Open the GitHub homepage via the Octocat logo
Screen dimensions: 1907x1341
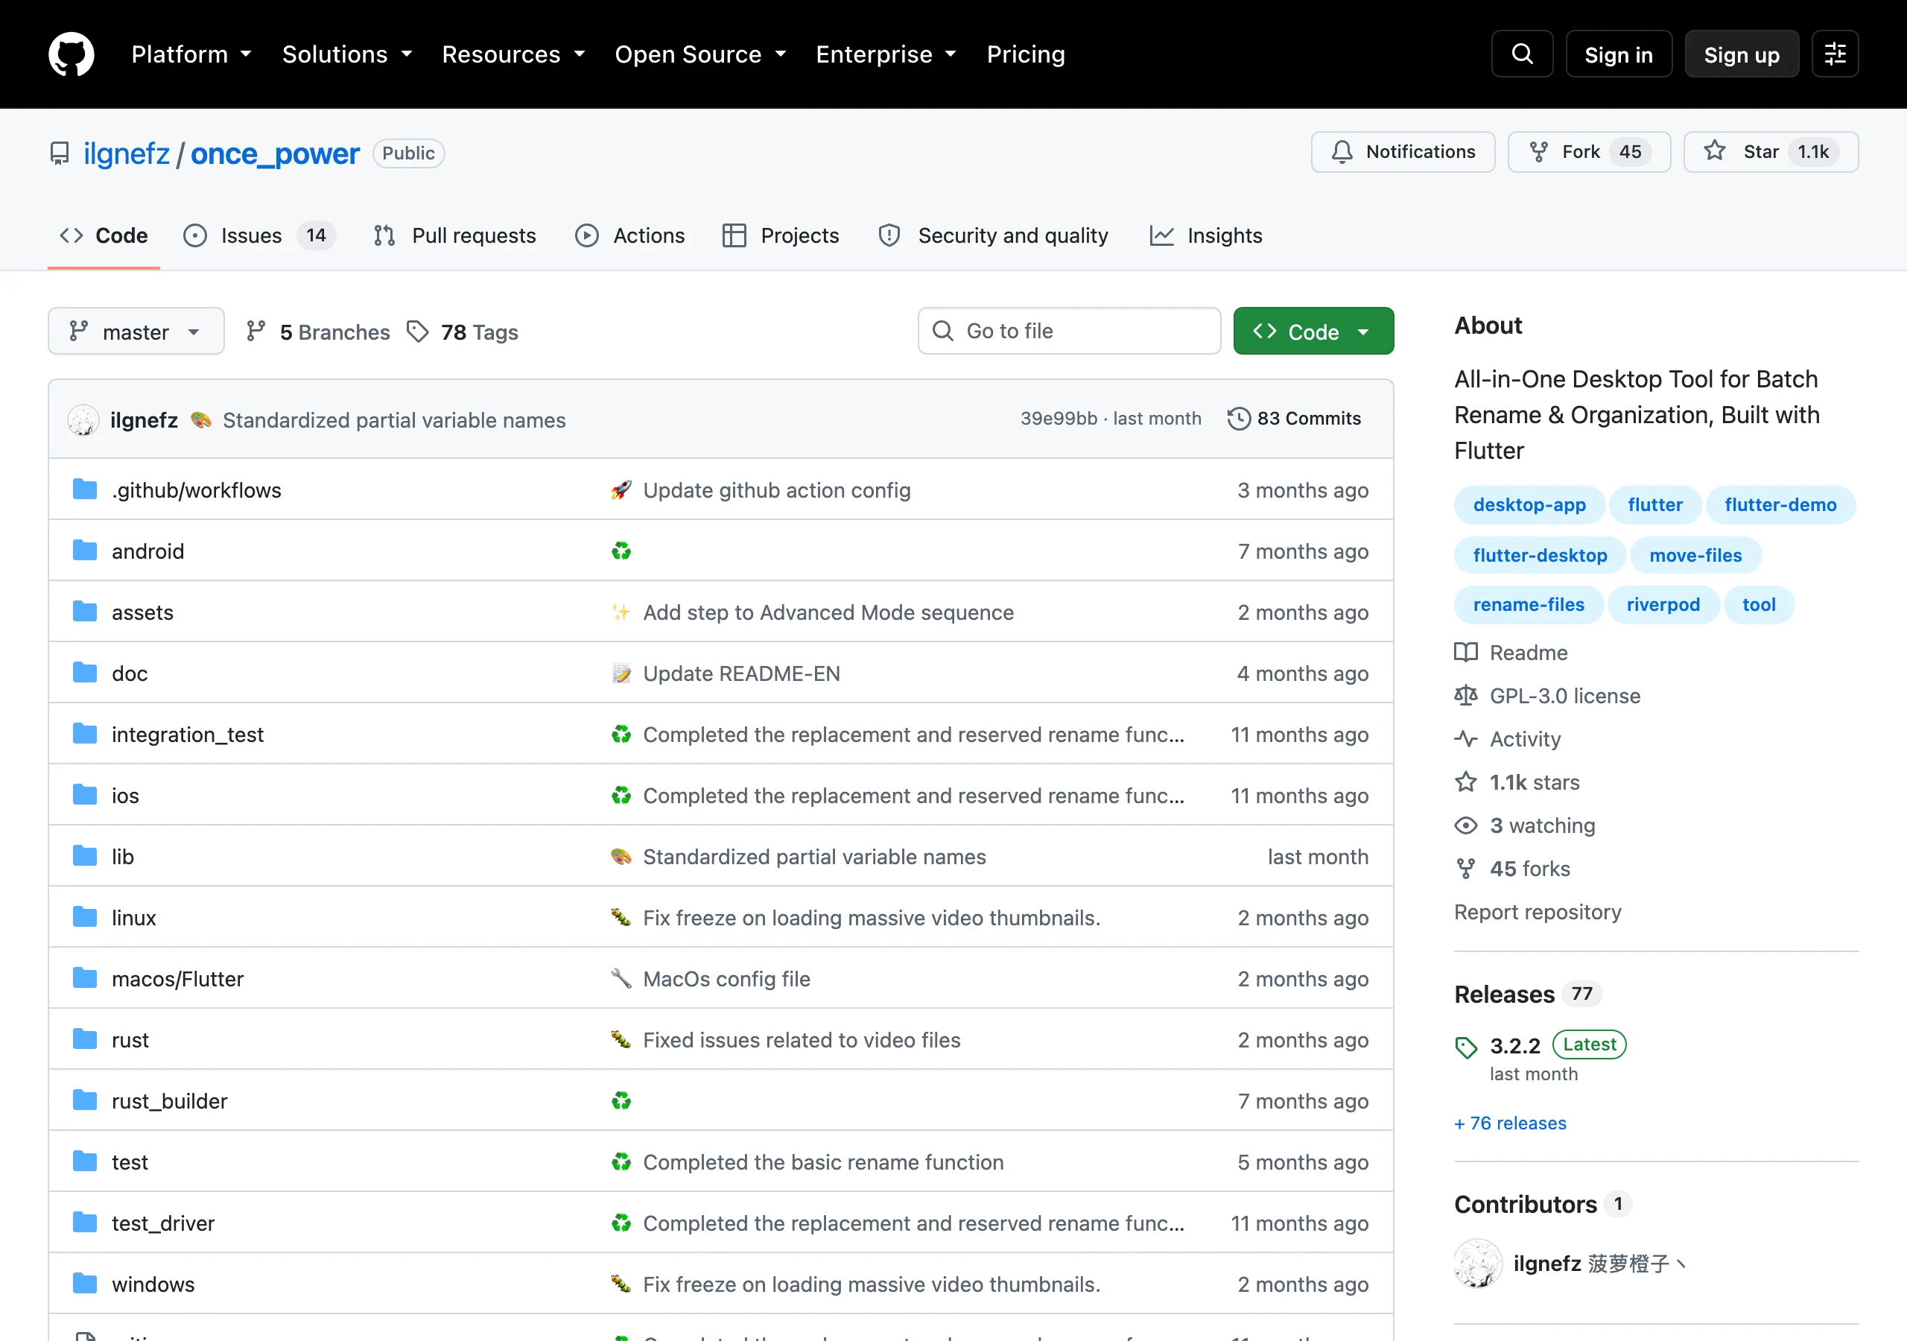pyautogui.click(x=72, y=54)
